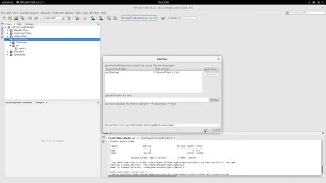Viewport: 326px width, 183px height.
Task: Expand the Important Files folder
Action: click(x=8, y=33)
